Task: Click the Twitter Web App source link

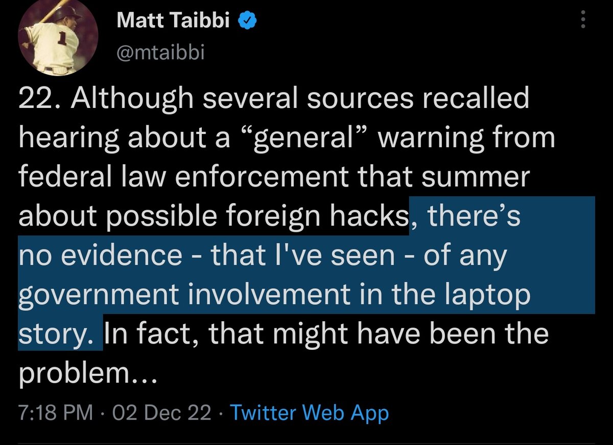Action: coord(309,413)
